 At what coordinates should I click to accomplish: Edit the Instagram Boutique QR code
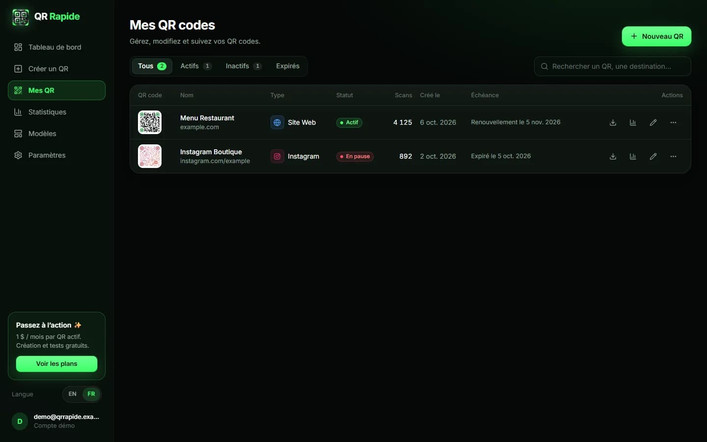[653, 156]
